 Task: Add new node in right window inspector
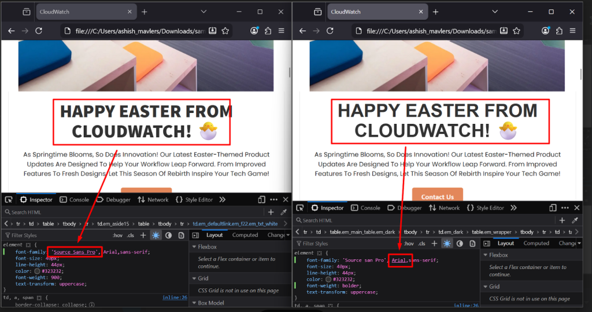[562, 220]
